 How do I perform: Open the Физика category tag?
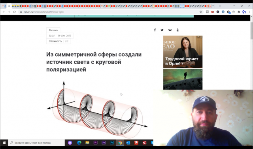(x=53, y=30)
